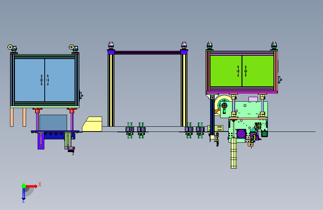This screenshot has height=210, width=323.
Task: Select the left blue cabinet door
Action: [30, 80]
